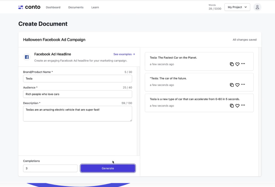Copy the '0-60 in 5 seconds' result

[x=232, y=105]
